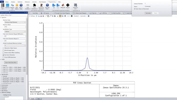This screenshot has width=177, height=100.
Task: Click the Terminate button
Action: tap(148, 13)
